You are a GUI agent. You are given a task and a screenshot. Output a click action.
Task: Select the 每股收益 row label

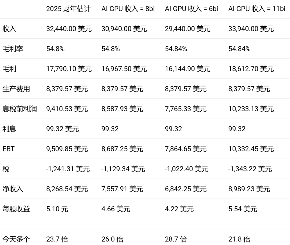tap(16, 209)
